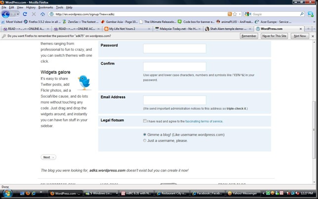Screen dimensions: 318x199
Task: Open the Acer Europe - Service bookmark
Action: tap(273, 22)
